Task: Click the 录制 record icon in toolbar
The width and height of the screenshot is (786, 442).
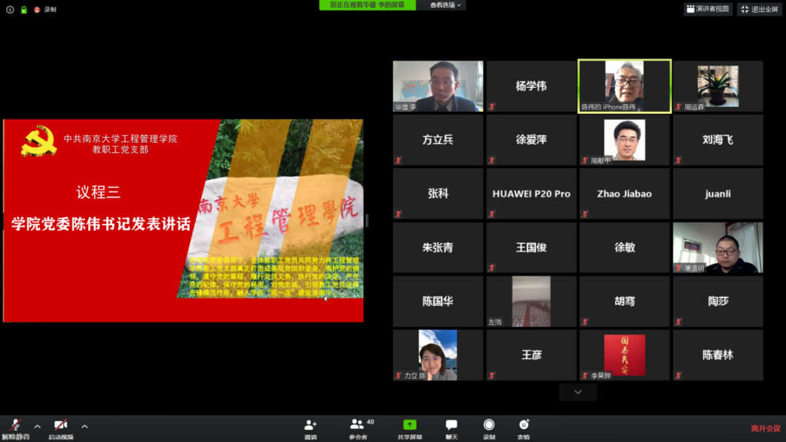Action: [488, 427]
